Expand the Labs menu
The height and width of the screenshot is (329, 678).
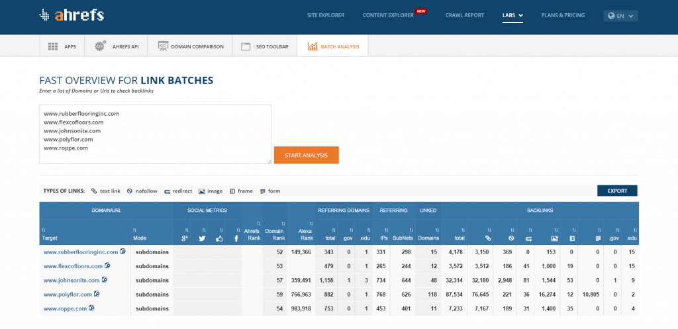[x=513, y=16]
